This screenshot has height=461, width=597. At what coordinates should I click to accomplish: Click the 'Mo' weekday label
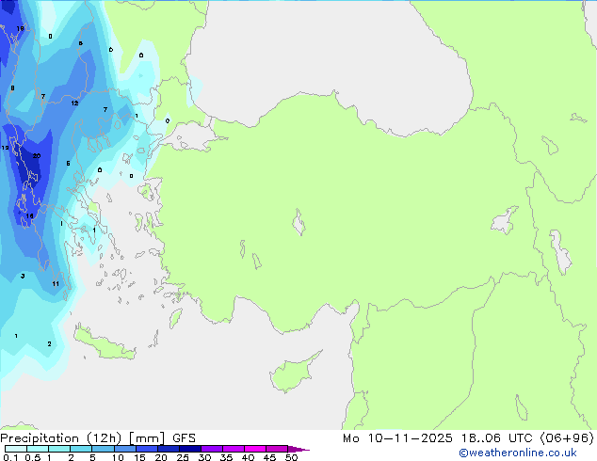click(x=350, y=438)
